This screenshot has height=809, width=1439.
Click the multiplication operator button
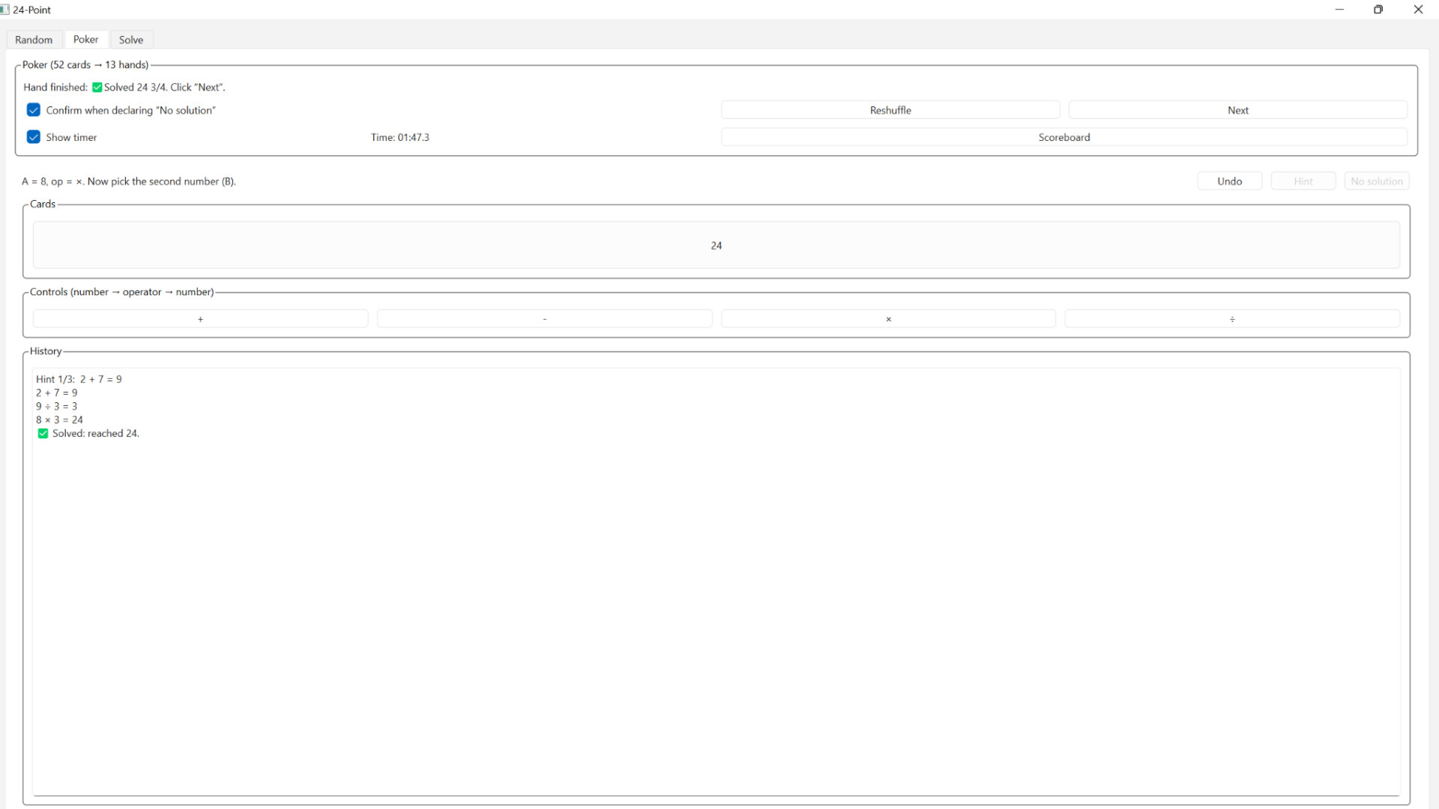click(888, 319)
